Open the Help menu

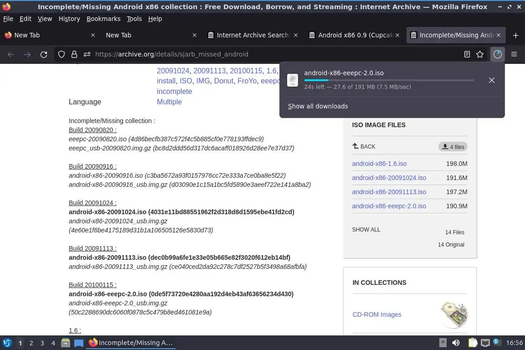point(155,19)
